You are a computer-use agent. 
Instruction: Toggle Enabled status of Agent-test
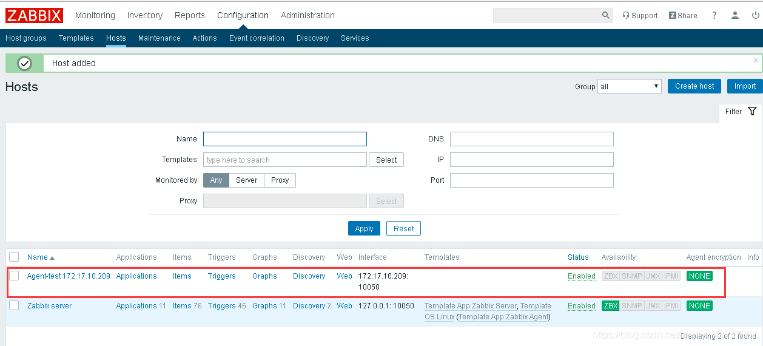[582, 276]
